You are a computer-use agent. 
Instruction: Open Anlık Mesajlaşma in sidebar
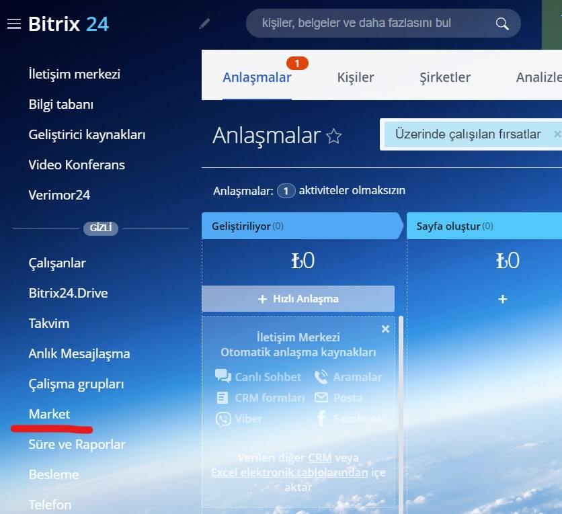tap(79, 354)
